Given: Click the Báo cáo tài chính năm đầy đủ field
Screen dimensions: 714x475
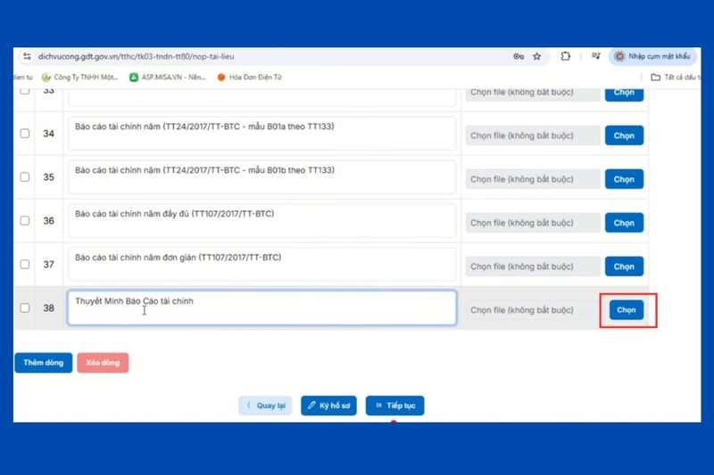Looking at the screenshot, I should click(262, 220).
